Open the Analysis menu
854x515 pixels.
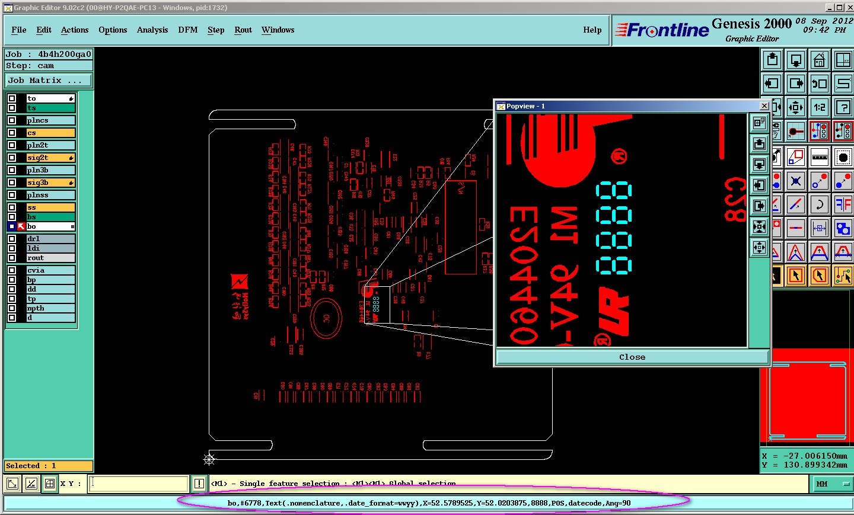pyautogui.click(x=152, y=30)
